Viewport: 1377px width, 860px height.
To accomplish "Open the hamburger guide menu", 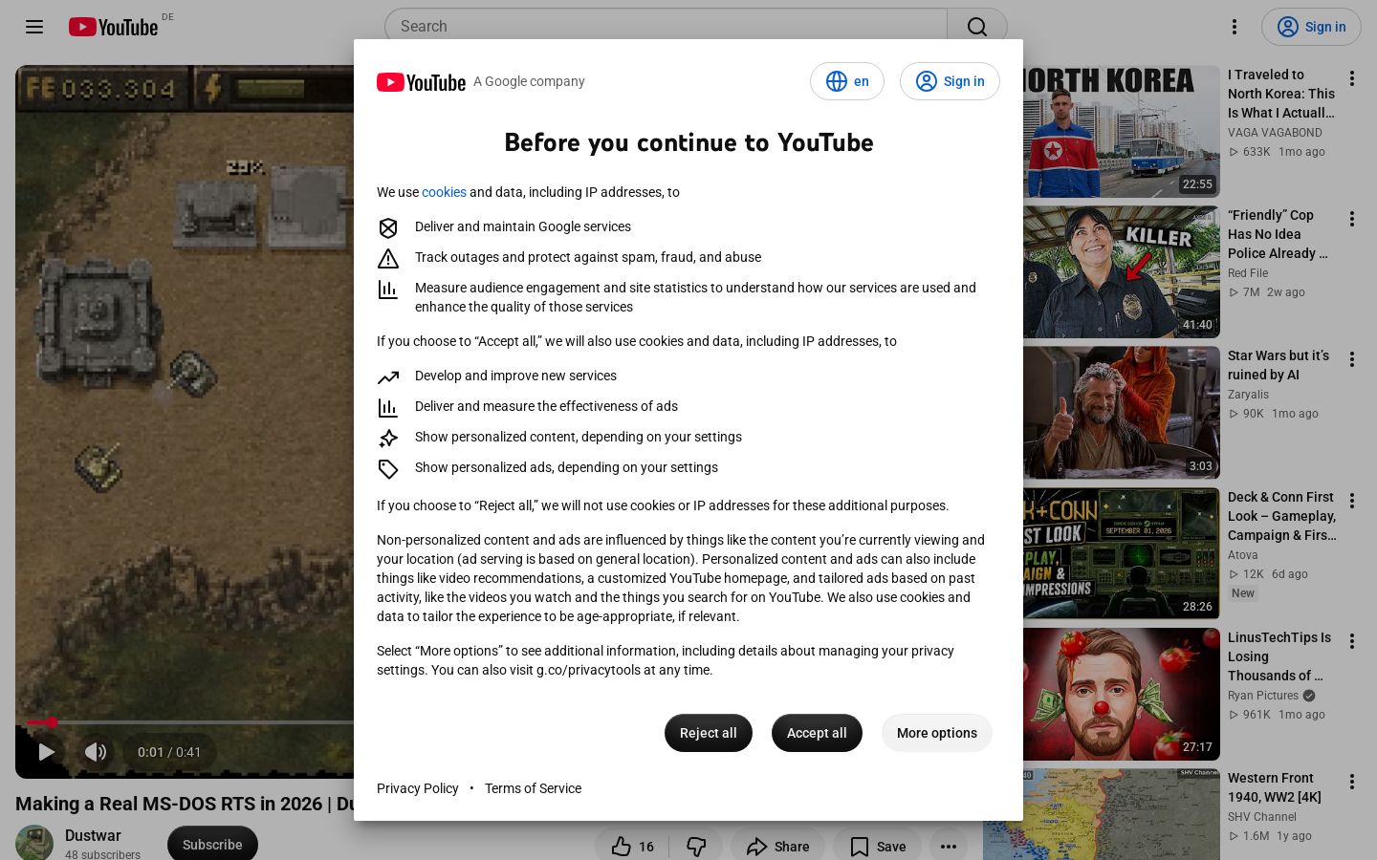I will (34, 27).
